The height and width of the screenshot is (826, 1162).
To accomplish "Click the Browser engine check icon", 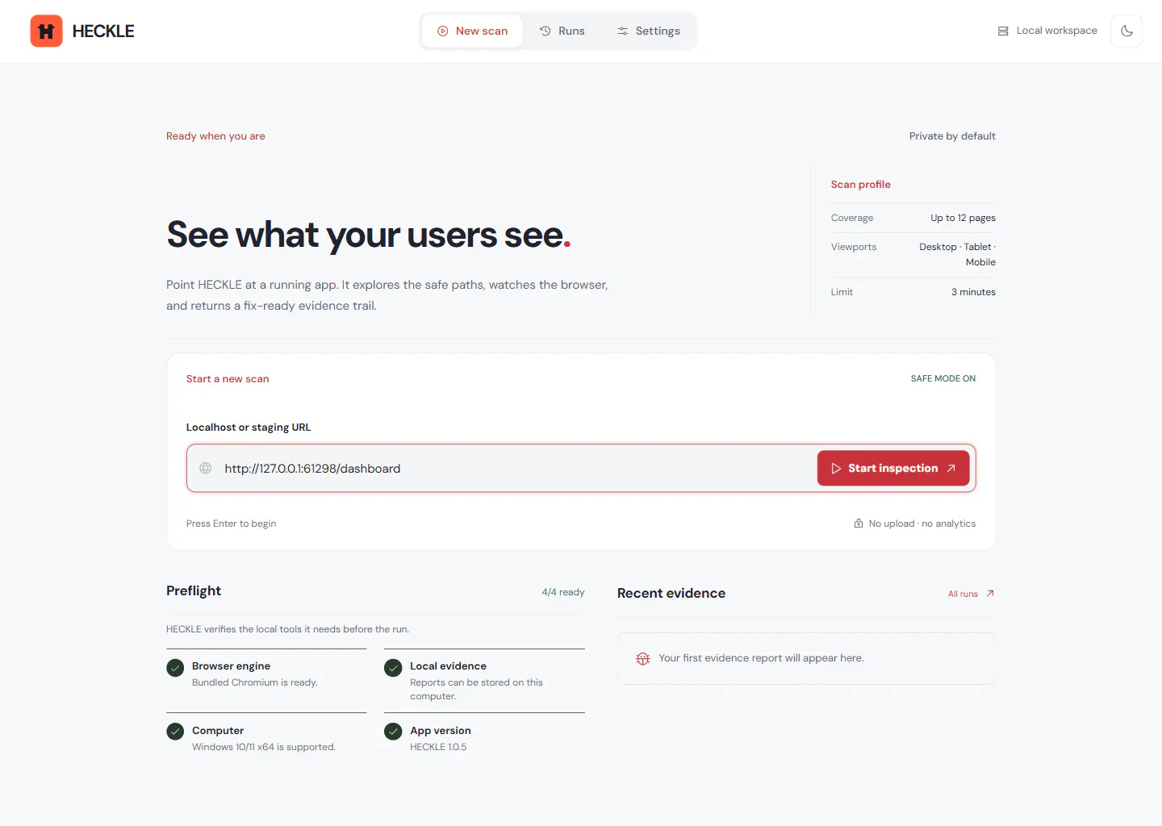I will pos(175,668).
